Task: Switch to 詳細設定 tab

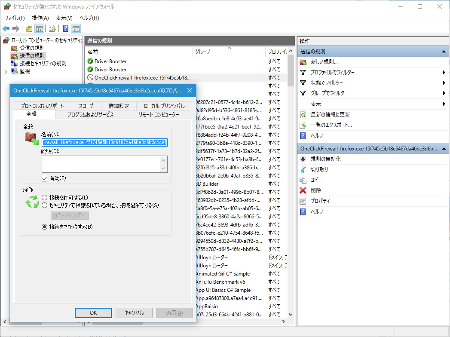Action: pos(119,106)
